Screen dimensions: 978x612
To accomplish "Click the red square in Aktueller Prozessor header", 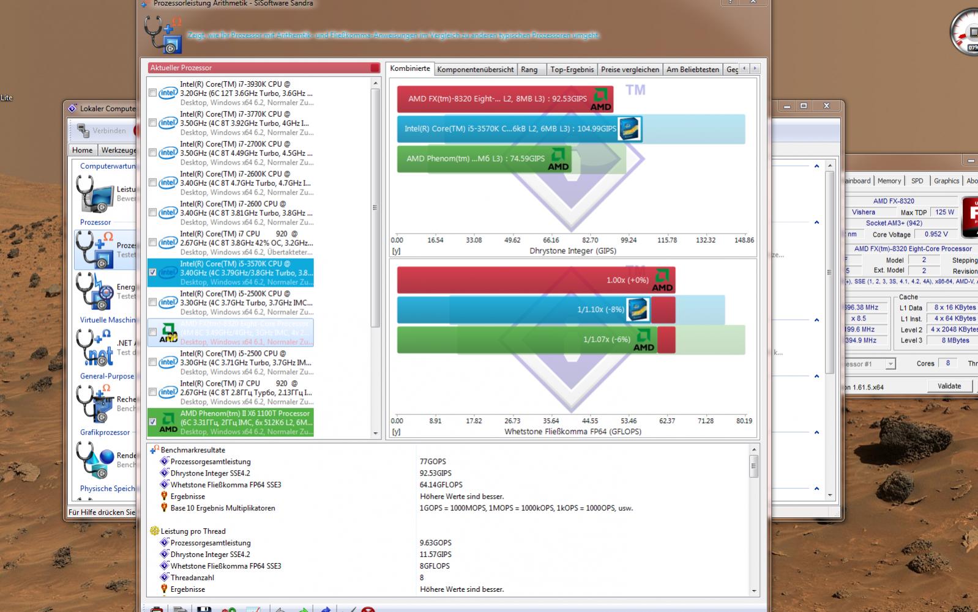I will point(375,68).
